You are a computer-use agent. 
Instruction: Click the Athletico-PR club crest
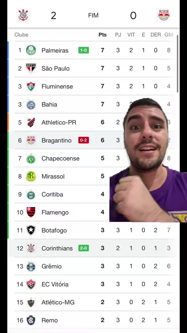(31, 122)
